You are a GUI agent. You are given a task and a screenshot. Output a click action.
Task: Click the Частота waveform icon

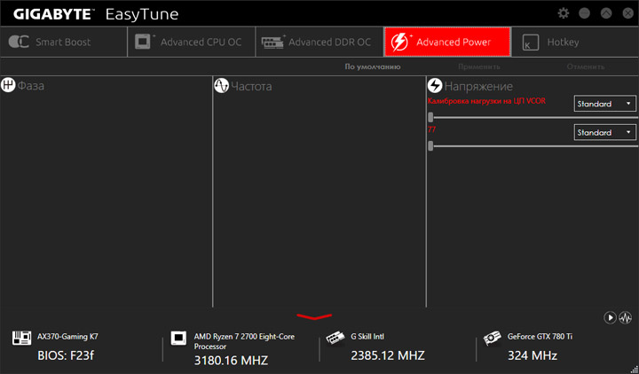[221, 86]
